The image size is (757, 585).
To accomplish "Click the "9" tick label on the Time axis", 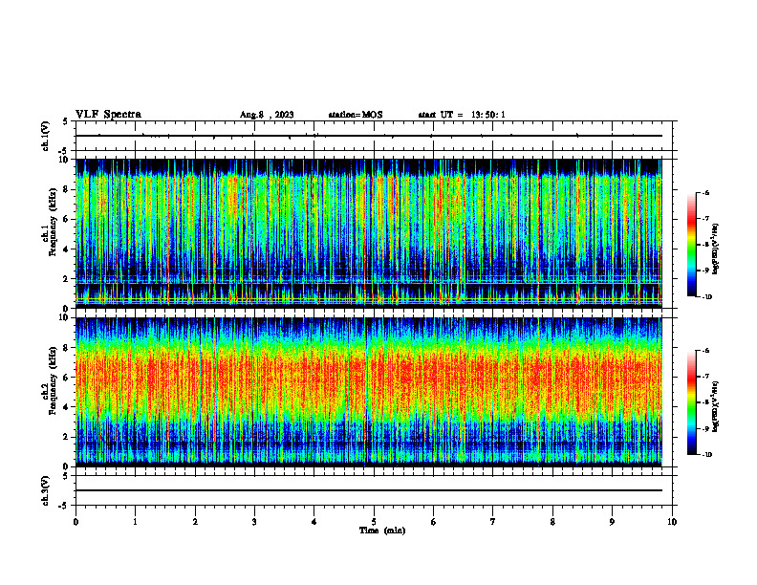I will click(612, 522).
